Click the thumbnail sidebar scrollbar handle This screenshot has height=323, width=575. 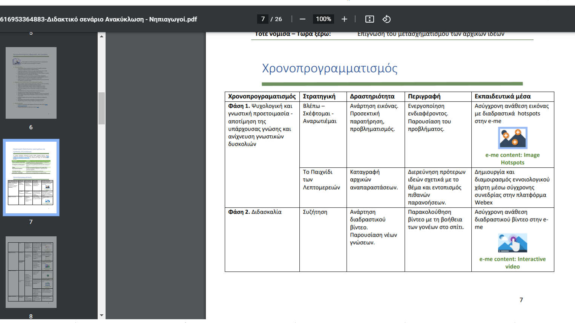click(101, 108)
